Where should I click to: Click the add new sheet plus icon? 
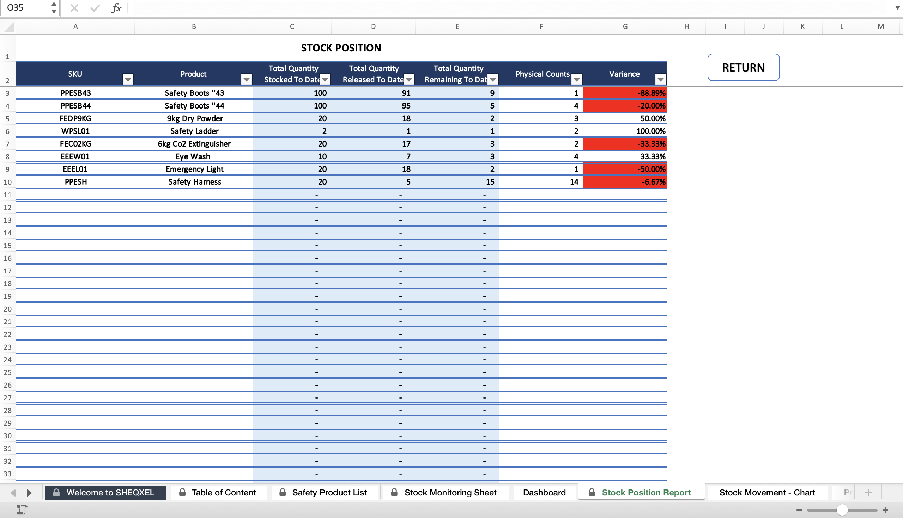[x=868, y=492]
